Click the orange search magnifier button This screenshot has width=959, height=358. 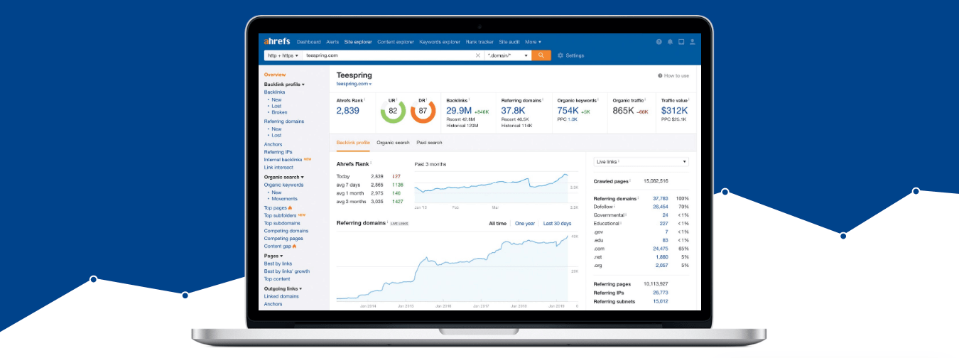[541, 55]
